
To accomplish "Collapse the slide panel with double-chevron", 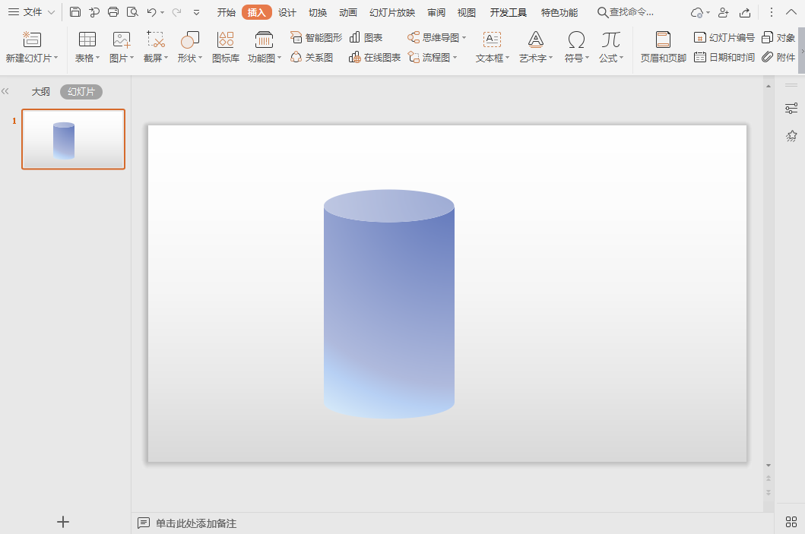I will [5, 91].
